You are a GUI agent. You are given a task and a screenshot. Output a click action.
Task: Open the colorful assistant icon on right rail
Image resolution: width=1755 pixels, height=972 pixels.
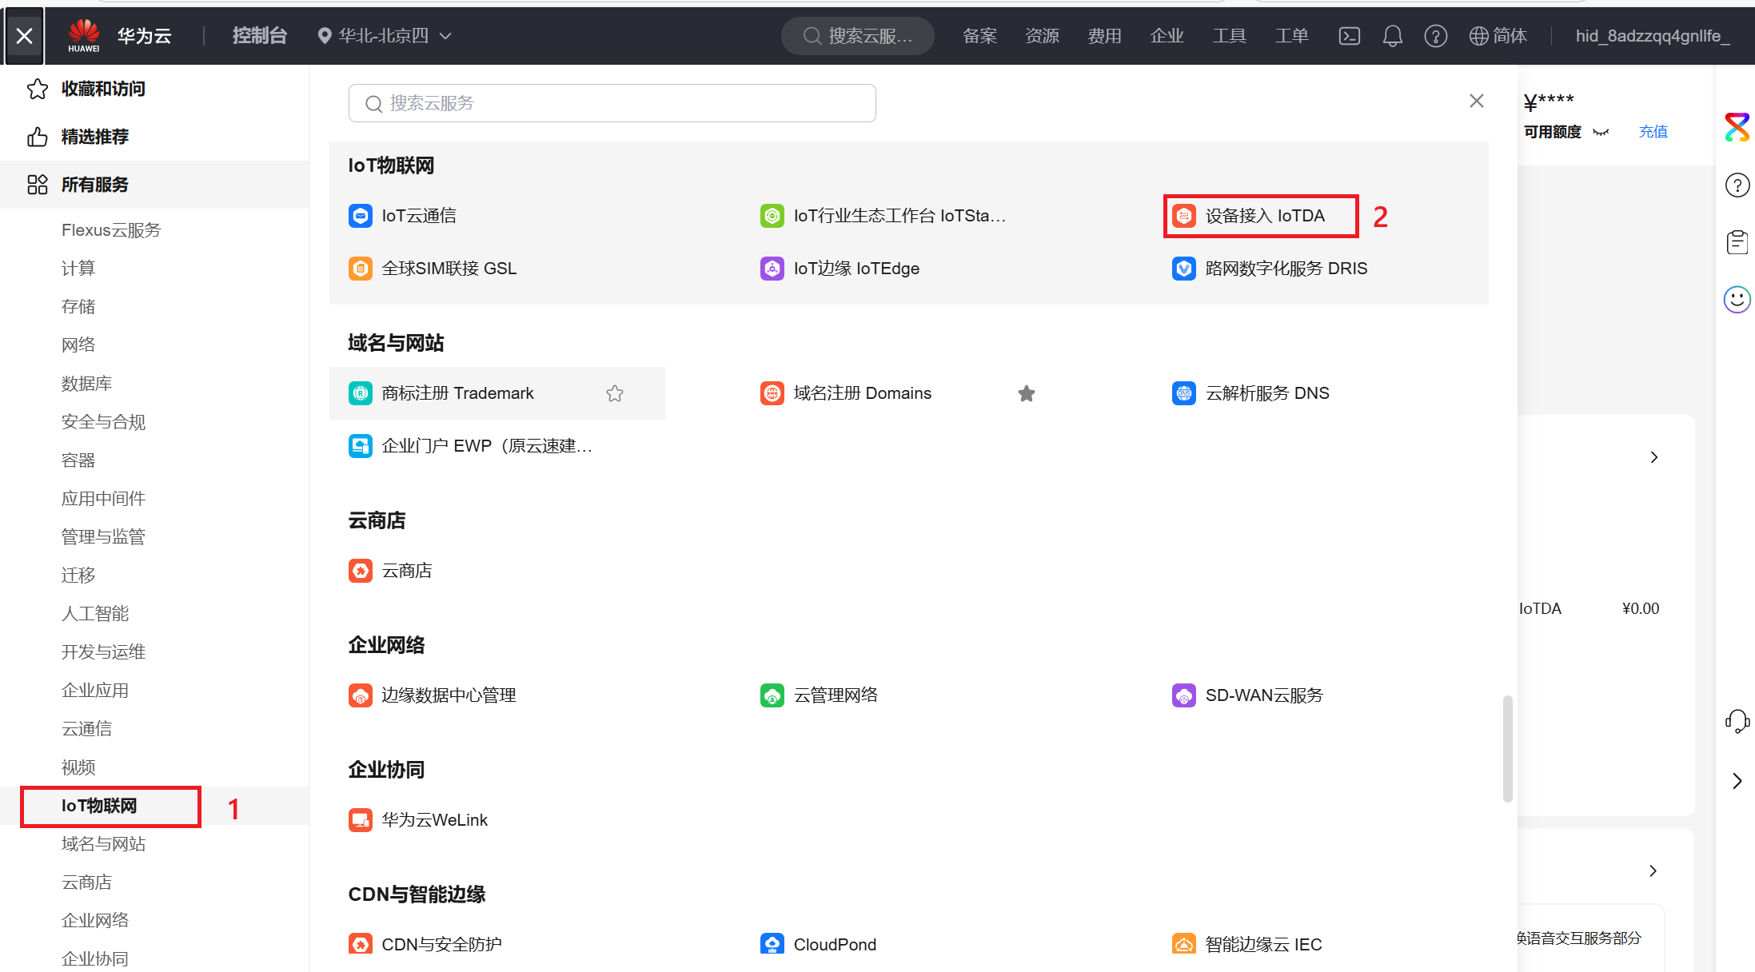(x=1737, y=127)
